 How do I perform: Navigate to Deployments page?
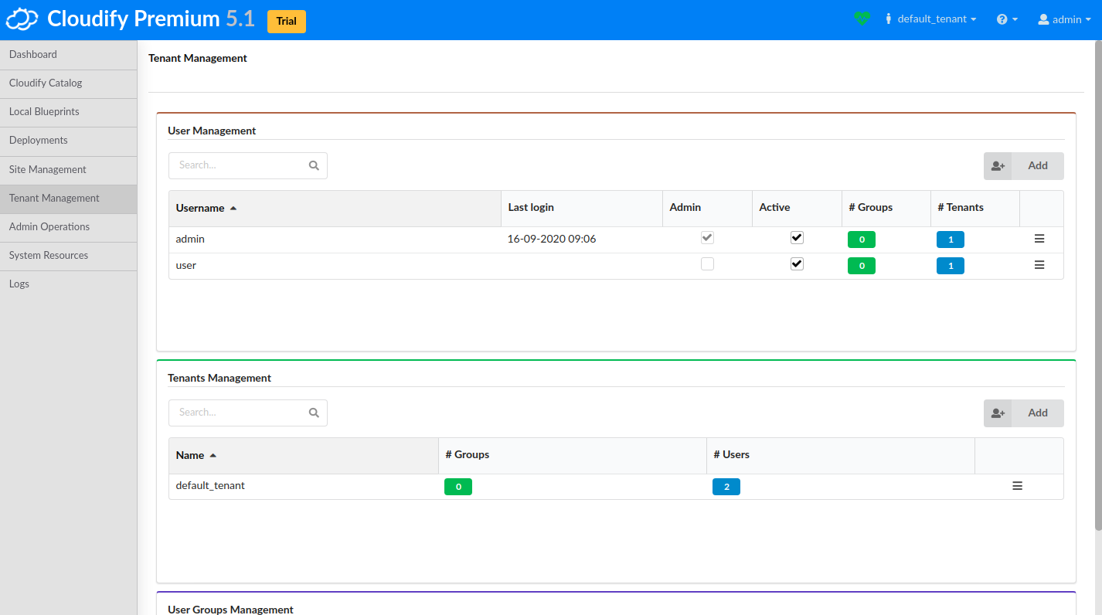69,141
